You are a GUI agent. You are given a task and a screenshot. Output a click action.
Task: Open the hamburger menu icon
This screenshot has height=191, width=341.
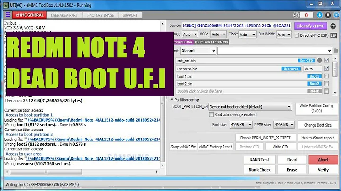(x=8, y=15)
